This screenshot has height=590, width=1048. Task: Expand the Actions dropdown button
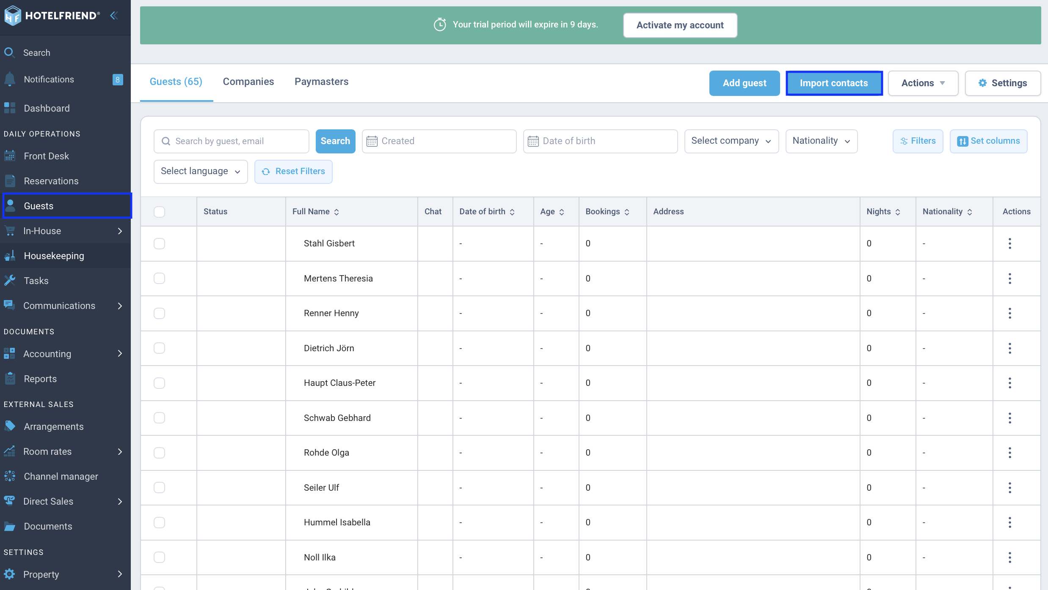[x=923, y=83]
